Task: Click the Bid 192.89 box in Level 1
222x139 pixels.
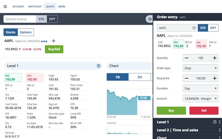Action: (13, 77)
